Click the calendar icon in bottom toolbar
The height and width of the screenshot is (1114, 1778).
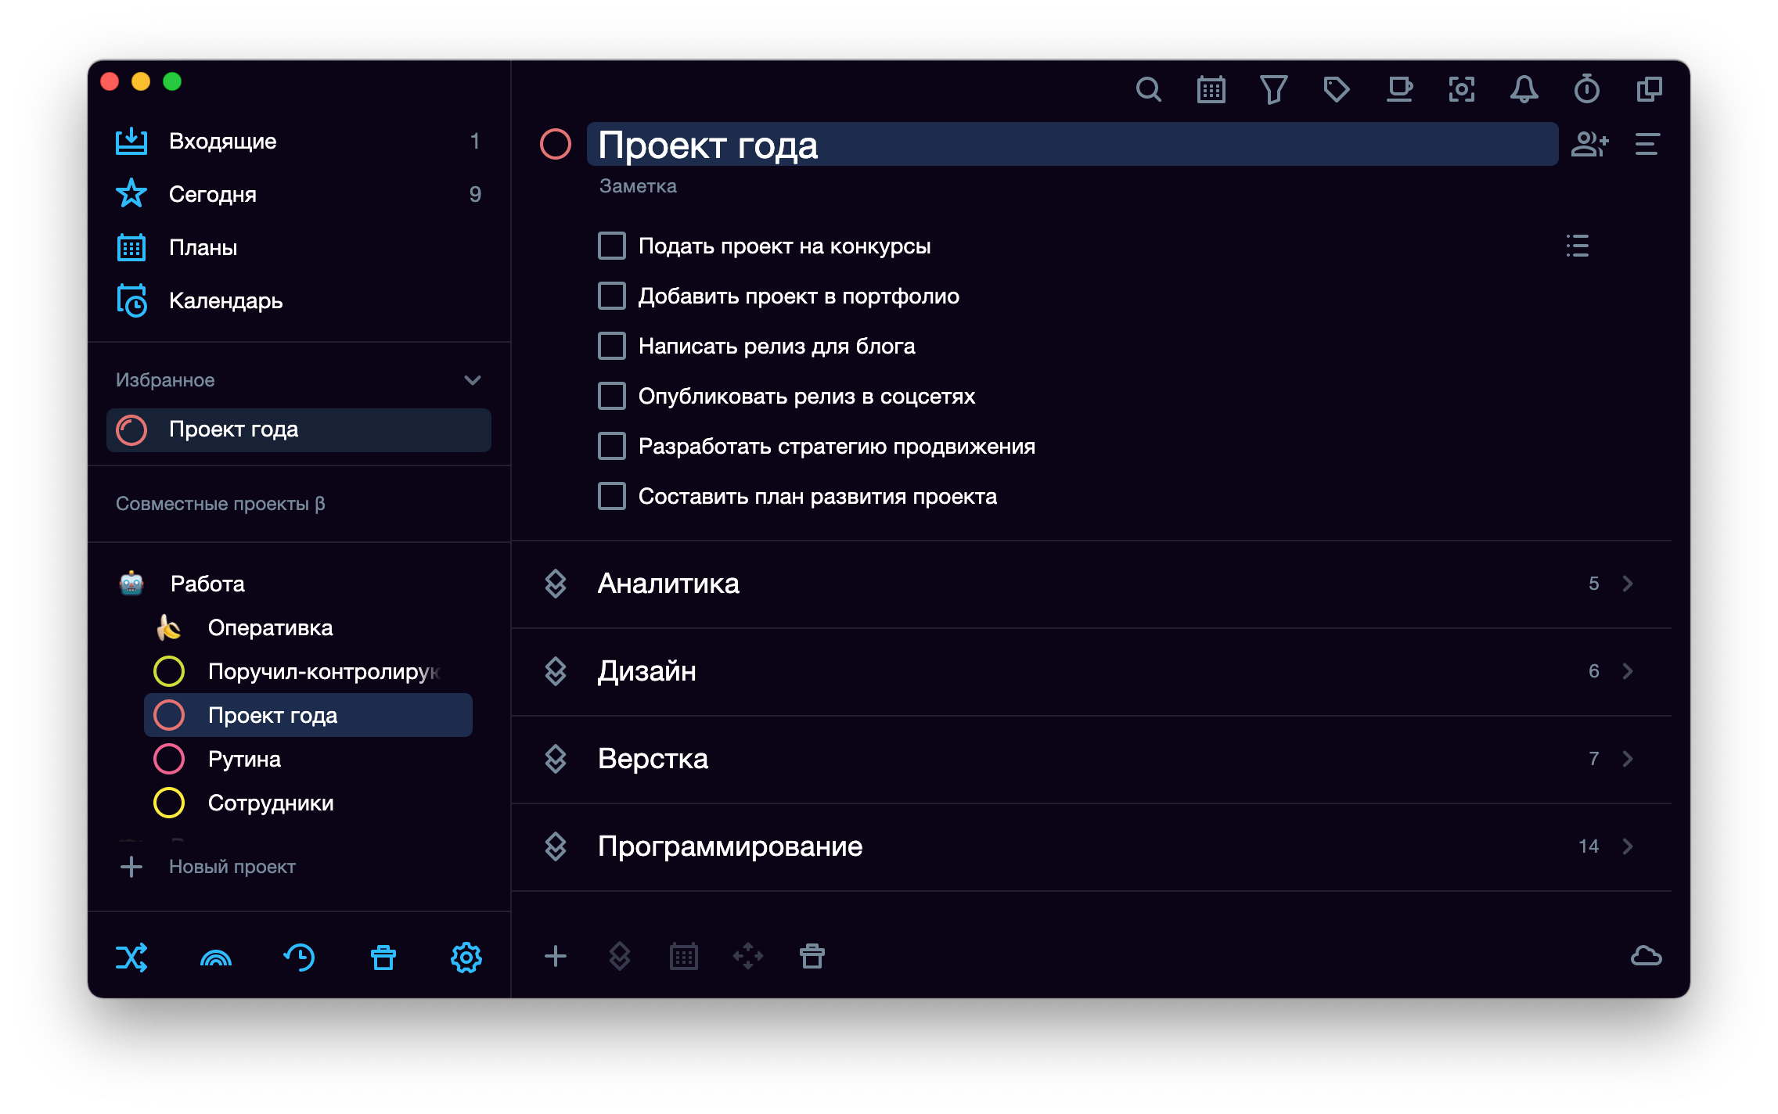684,956
